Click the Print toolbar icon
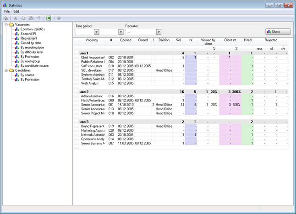Image resolution: width=296 pixels, height=214 pixels. [x=5, y=18]
